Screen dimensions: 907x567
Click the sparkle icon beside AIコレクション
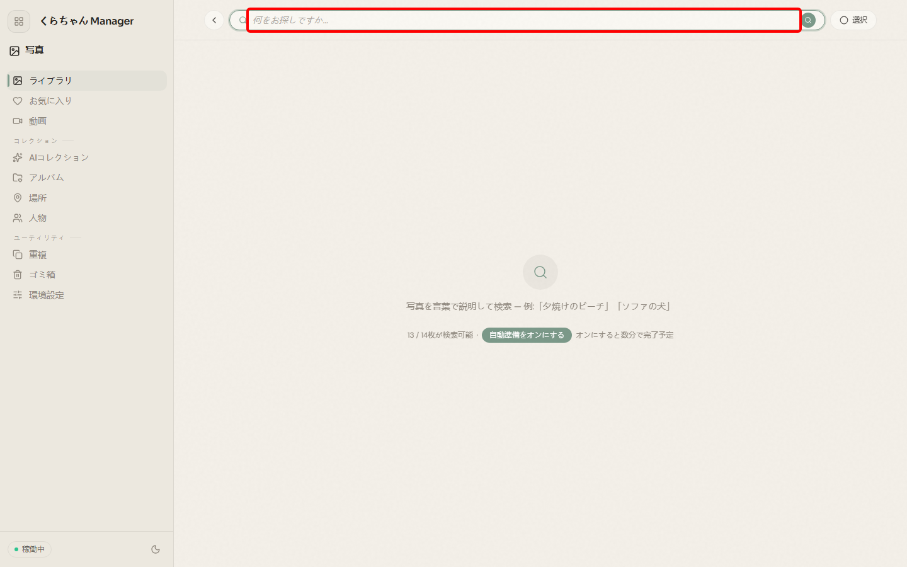point(18,157)
